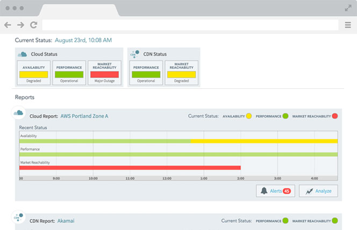Click the browser forward arrow
The height and width of the screenshot is (230, 357).
point(20,25)
